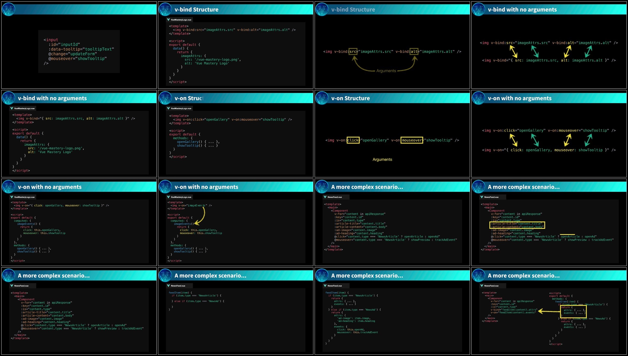
Task: Click NewsFeed.vue tab on slide with 'ad-image': item.image
Action: (335, 286)
